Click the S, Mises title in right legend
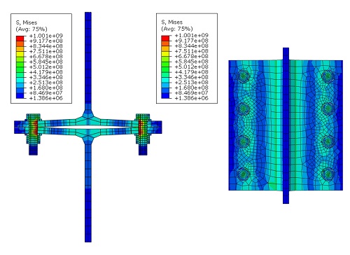The width and height of the screenshot is (350, 255). coord(171,22)
